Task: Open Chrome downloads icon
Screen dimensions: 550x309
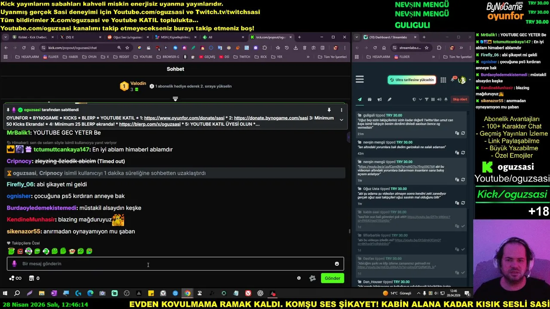Action: (x=296, y=48)
